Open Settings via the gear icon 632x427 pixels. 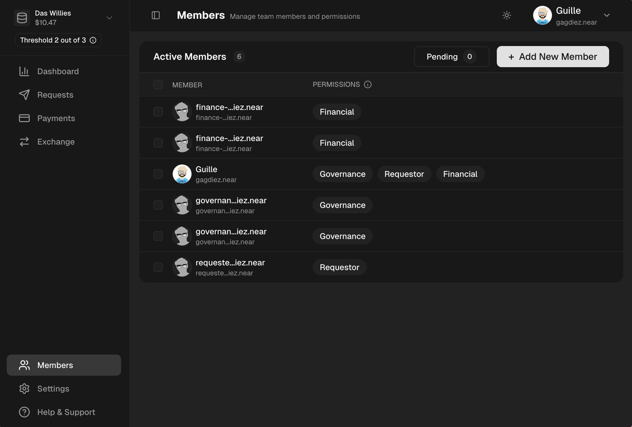24,389
